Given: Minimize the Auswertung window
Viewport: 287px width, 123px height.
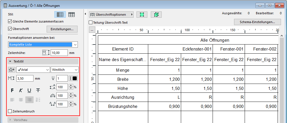Looking at the screenshot, I should [261, 5].
